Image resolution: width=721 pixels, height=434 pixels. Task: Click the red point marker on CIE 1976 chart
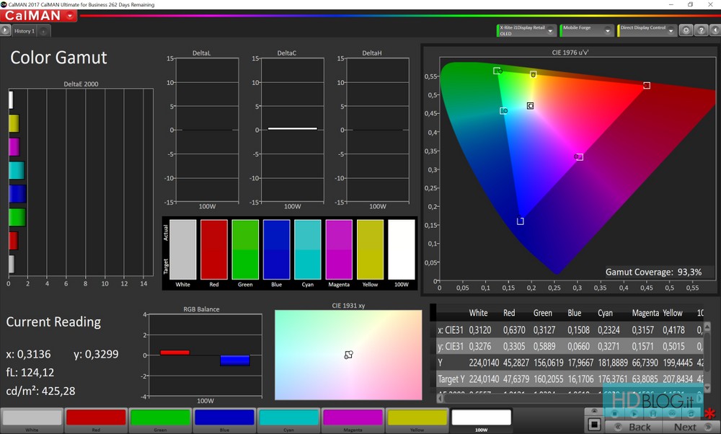coord(647,86)
